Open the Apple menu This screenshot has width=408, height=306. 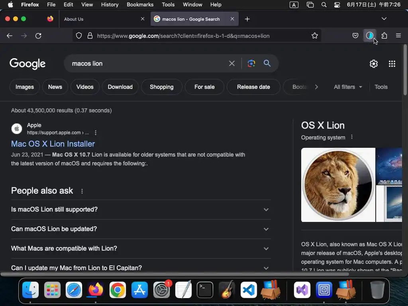(10, 5)
